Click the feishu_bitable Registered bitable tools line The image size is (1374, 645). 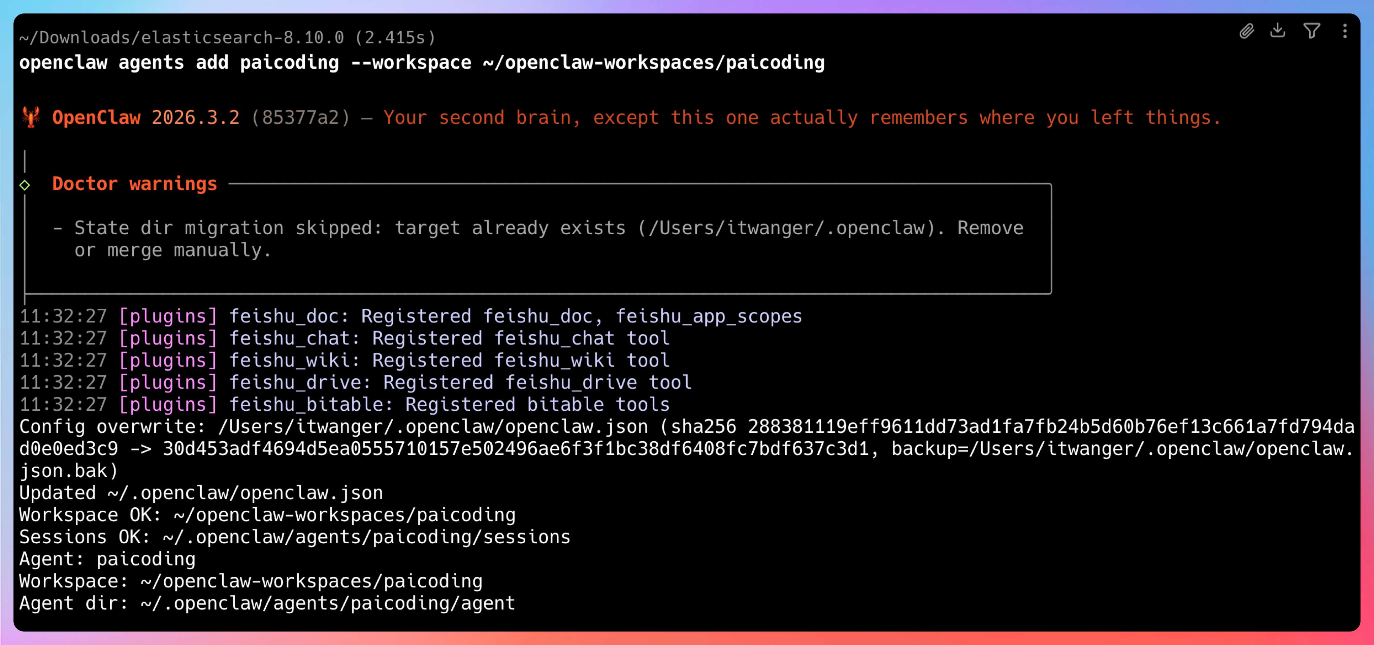(x=344, y=405)
